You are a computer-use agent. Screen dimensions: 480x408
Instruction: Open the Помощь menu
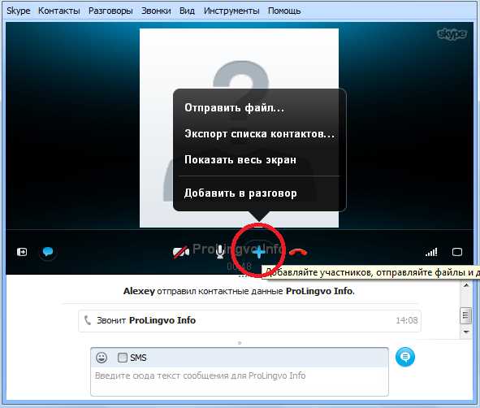[x=284, y=11]
